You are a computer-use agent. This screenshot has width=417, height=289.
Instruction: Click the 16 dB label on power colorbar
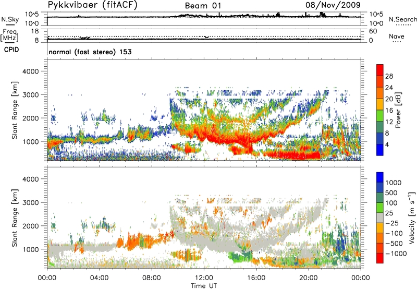[389, 111]
